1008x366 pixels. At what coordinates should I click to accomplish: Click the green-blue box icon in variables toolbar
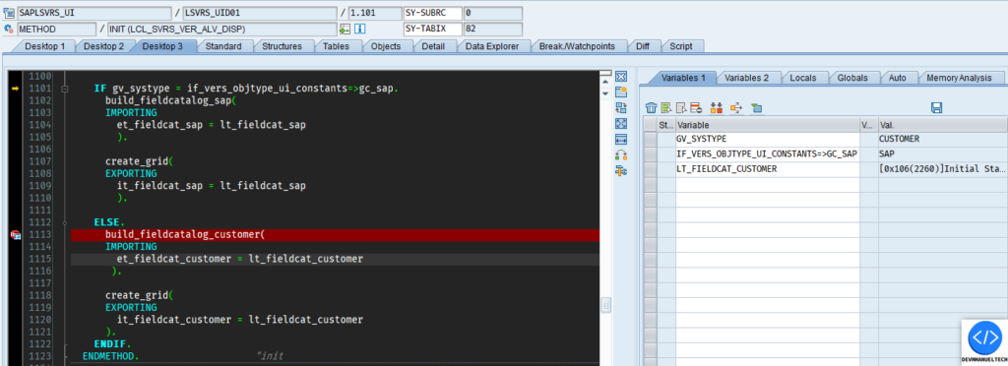757,108
